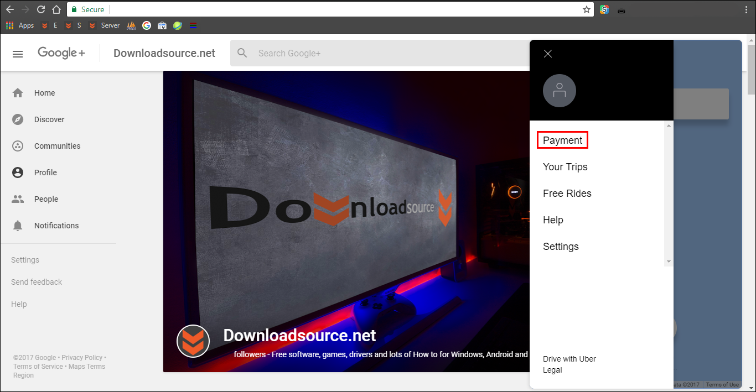
Task: Reload the page with the refresh icon
Action: pyautogui.click(x=41, y=9)
